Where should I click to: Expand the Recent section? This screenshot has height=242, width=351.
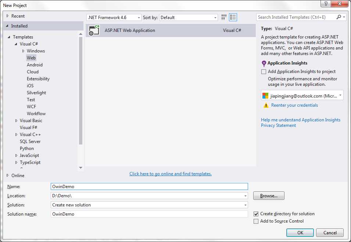tap(7, 16)
